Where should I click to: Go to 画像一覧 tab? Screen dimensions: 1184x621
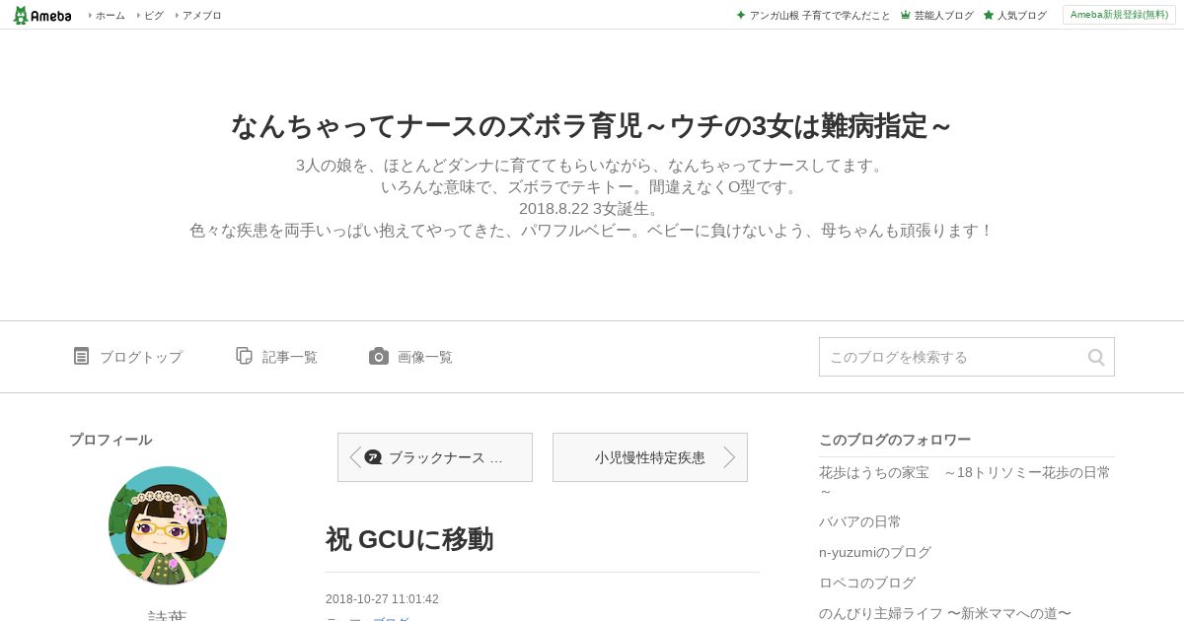[424, 357]
